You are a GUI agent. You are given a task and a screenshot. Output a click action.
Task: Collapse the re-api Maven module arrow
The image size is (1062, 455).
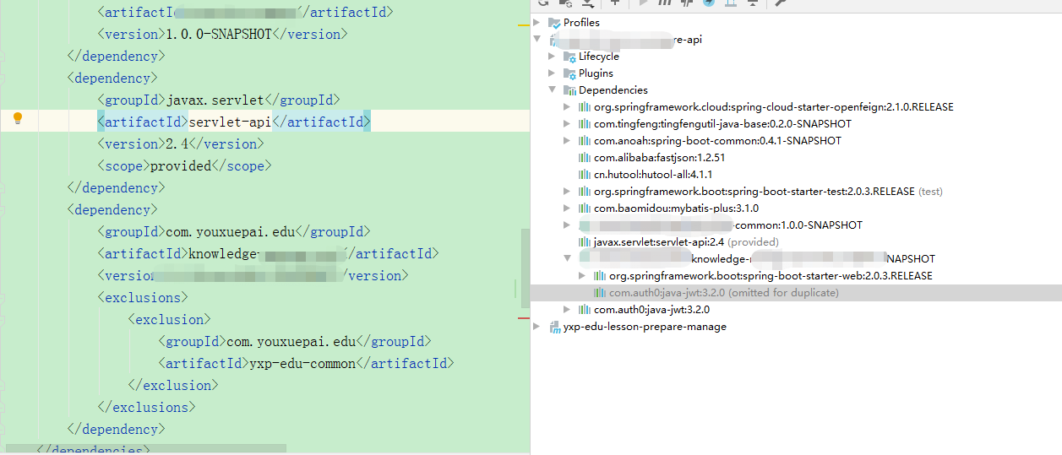coord(537,40)
